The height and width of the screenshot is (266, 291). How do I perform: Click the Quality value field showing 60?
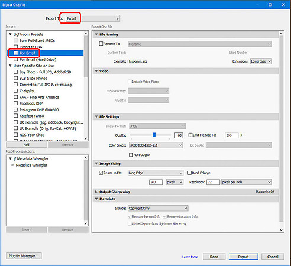pos(179,135)
